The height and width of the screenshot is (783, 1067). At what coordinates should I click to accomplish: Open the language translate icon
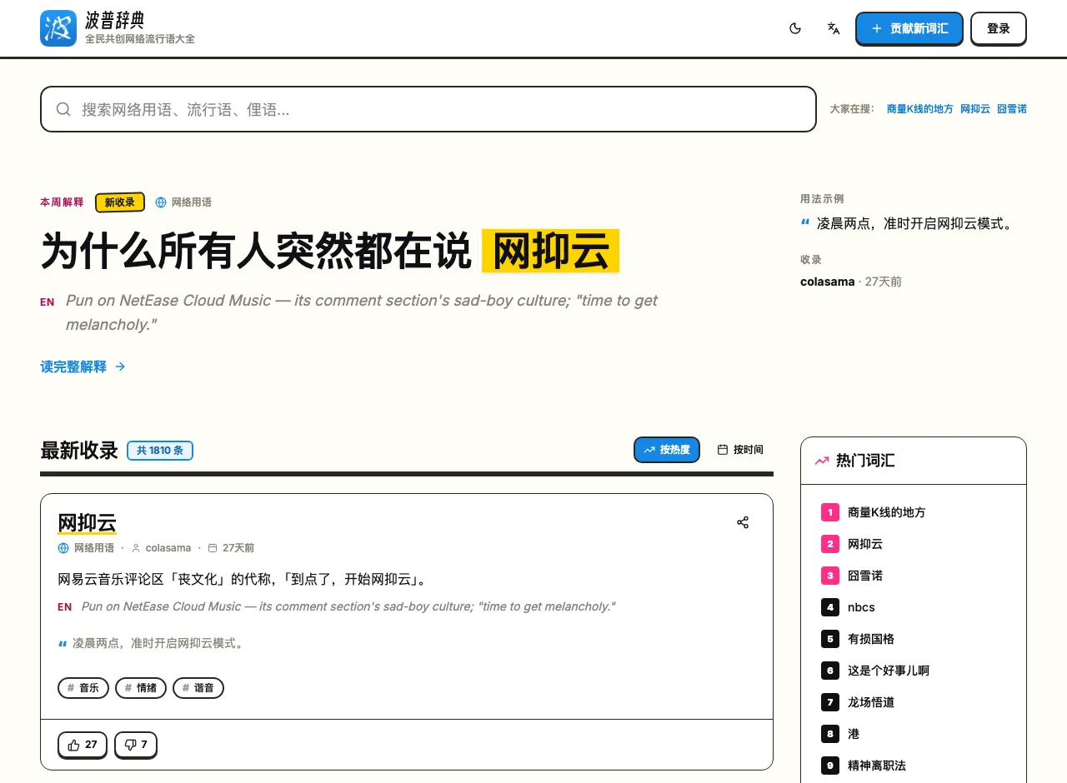[x=834, y=28]
